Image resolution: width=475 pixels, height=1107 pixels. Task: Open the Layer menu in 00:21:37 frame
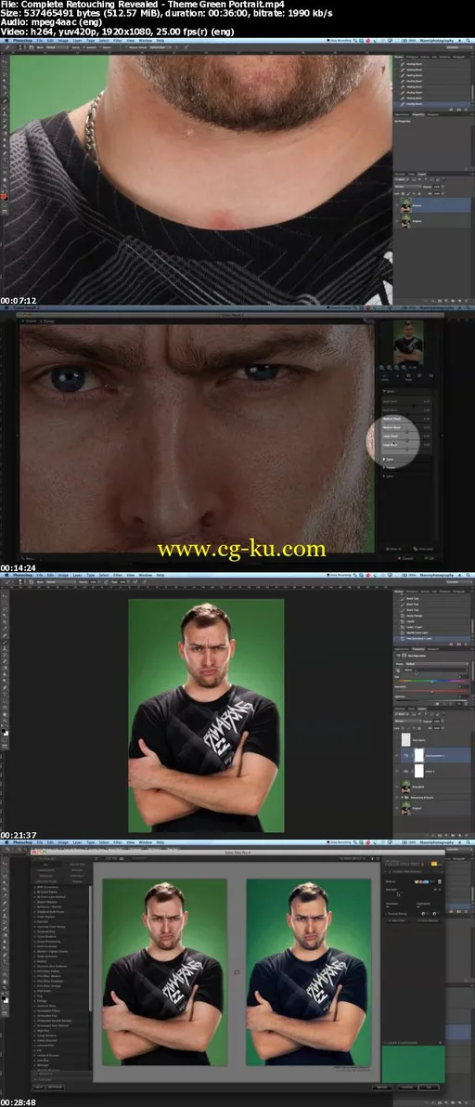[x=77, y=576]
